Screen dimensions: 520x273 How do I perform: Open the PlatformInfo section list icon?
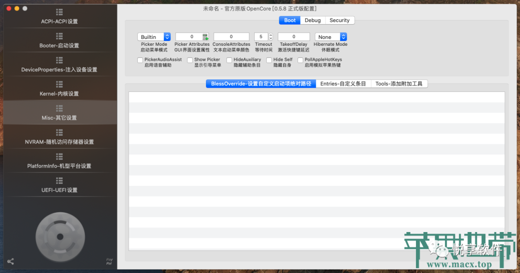point(59,156)
